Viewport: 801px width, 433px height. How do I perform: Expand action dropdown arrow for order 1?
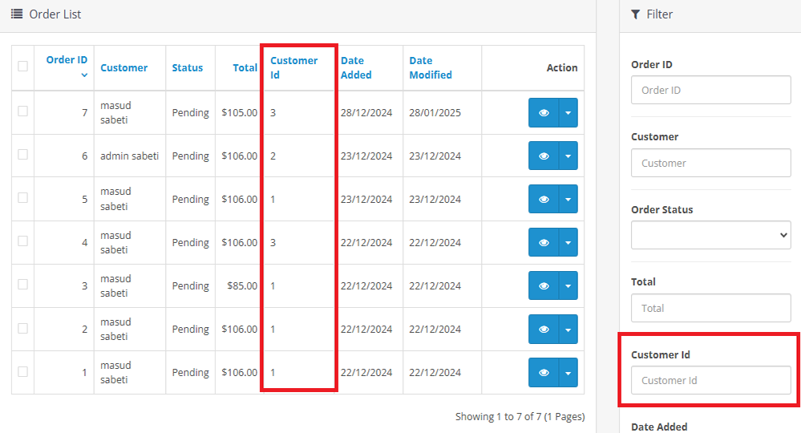point(568,373)
